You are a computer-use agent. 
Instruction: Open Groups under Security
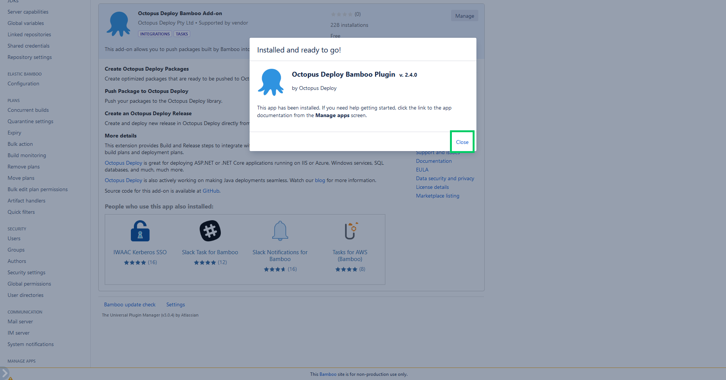point(16,250)
